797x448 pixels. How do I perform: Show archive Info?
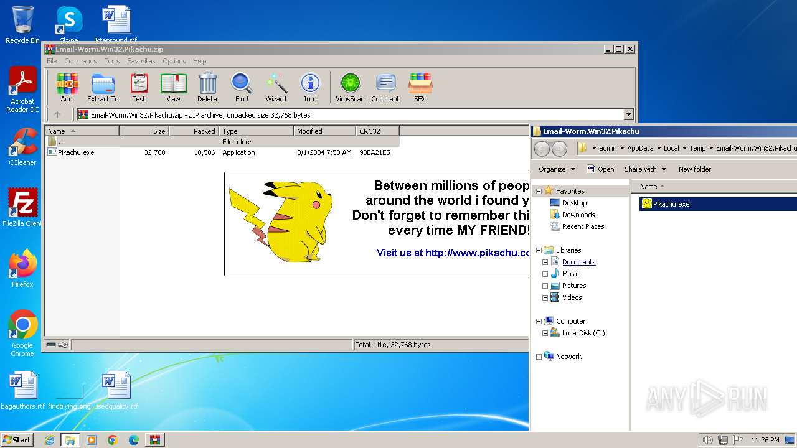pyautogui.click(x=310, y=87)
